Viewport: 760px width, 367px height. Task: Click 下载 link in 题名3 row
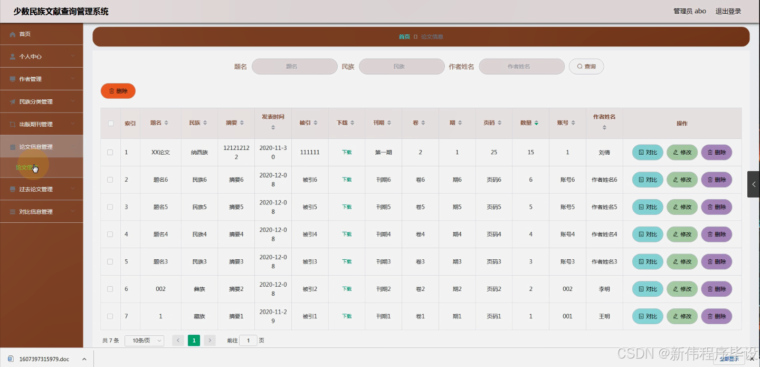click(347, 261)
